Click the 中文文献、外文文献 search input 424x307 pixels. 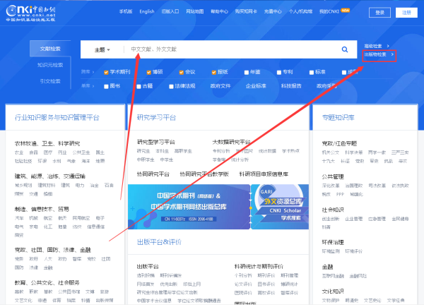coord(232,49)
